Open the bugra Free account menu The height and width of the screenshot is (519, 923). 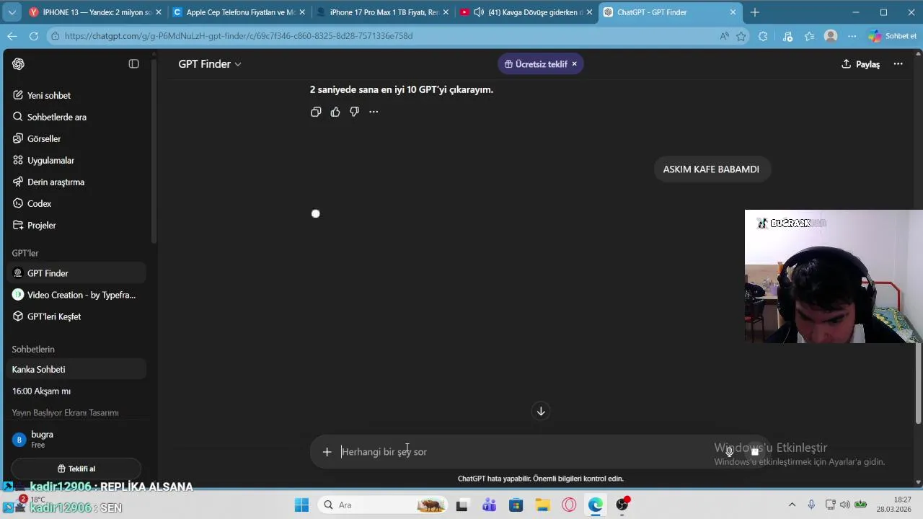coord(75,439)
